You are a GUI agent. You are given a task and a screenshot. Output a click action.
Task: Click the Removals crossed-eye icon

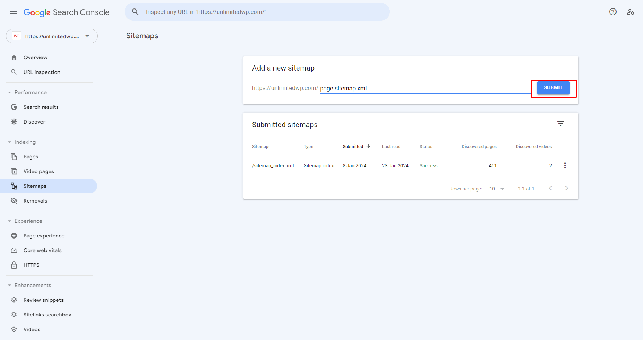[14, 201]
